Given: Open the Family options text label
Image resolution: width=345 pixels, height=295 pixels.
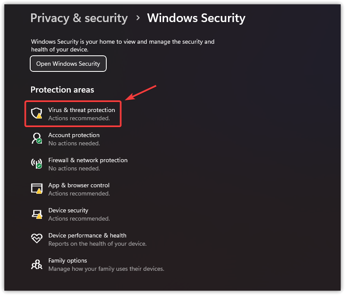Looking at the screenshot, I should [x=68, y=260].
